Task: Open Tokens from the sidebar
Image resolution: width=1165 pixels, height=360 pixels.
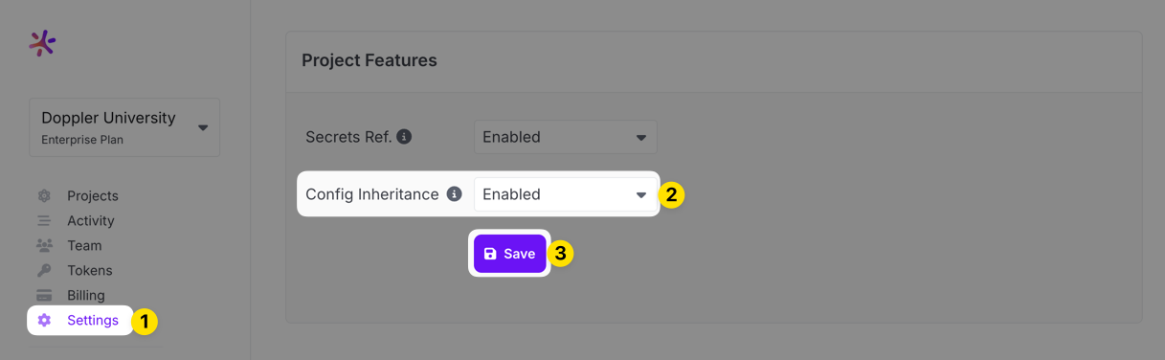Action: pyautogui.click(x=90, y=270)
